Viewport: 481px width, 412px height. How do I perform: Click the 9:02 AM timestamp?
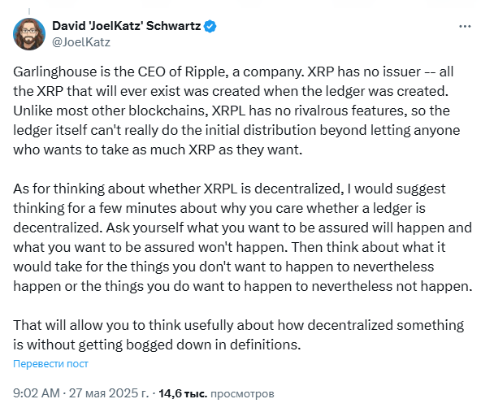click(x=37, y=393)
